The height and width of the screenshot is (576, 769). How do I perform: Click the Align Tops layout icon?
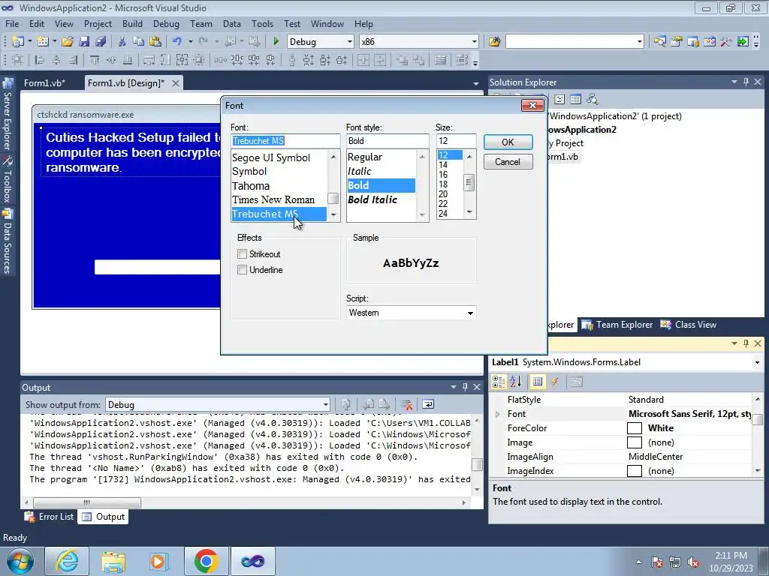tap(94, 60)
